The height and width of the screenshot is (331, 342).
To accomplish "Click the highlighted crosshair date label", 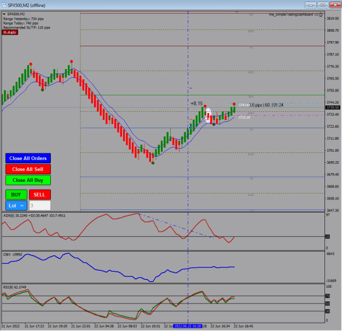I will (188, 326).
